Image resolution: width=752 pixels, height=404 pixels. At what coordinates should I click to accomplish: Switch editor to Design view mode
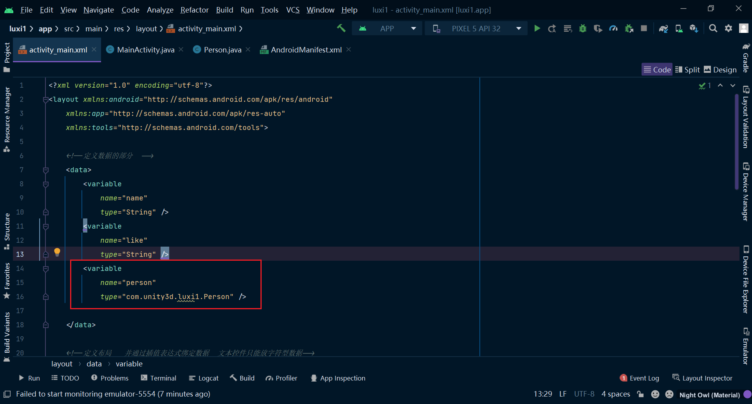tap(720, 70)
